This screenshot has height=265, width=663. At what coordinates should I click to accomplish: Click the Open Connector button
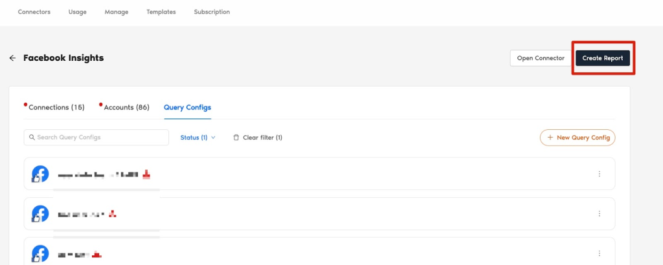coord(541,58)
